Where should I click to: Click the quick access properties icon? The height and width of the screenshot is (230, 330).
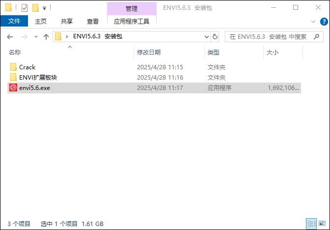pyautogui.click(x=25, y=8)
